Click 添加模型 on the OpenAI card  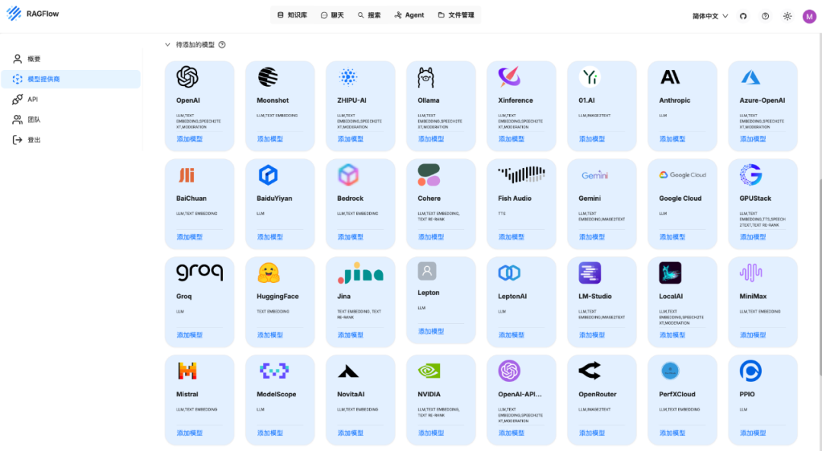(190, 139)
